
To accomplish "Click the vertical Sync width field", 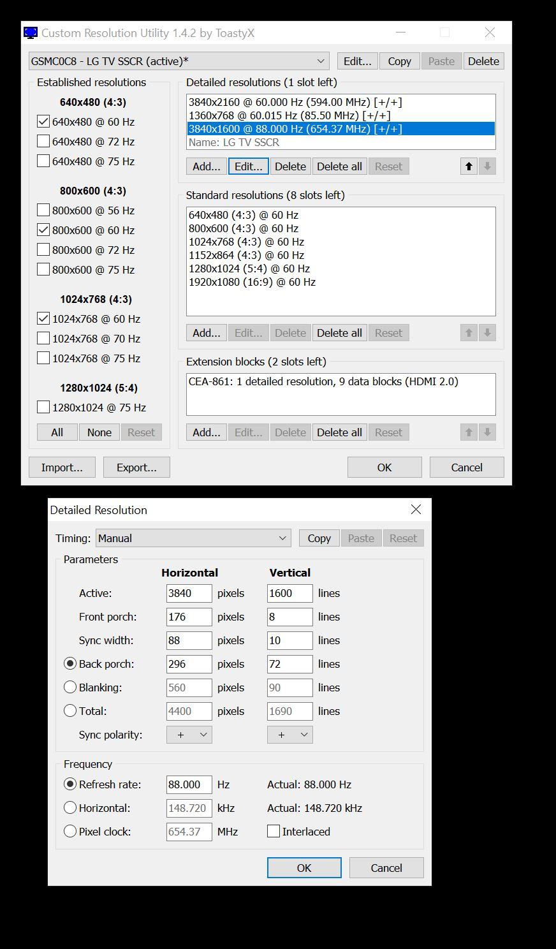I will [290, 640].
